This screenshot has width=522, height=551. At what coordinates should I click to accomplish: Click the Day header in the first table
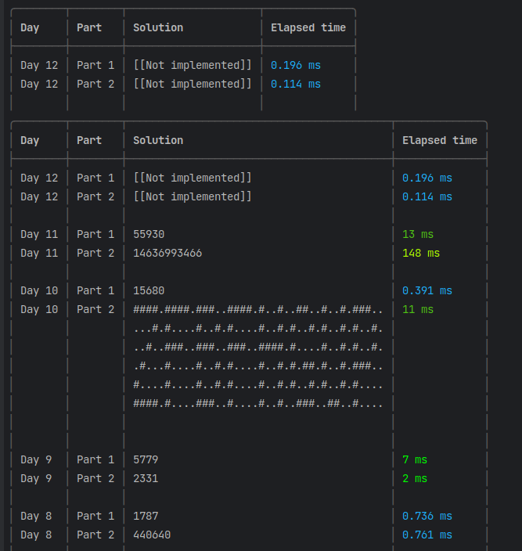(30, 27)
